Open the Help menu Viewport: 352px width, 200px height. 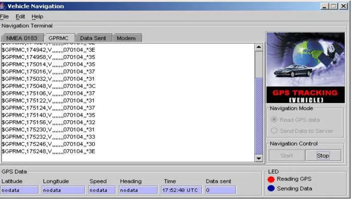(37, 17)
